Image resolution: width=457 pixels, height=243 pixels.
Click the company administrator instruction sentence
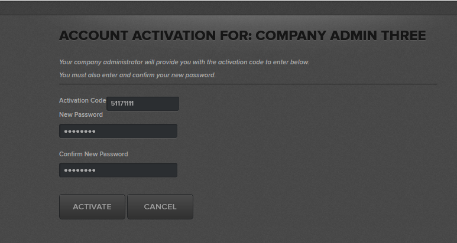[184, 62]
